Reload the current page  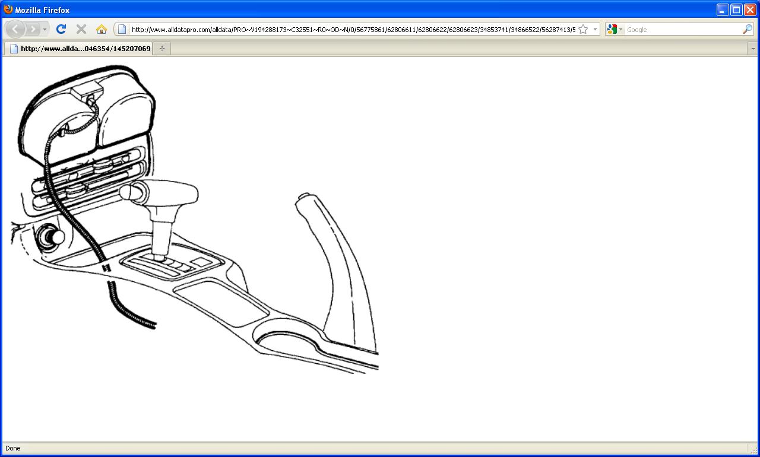[61, 29]
